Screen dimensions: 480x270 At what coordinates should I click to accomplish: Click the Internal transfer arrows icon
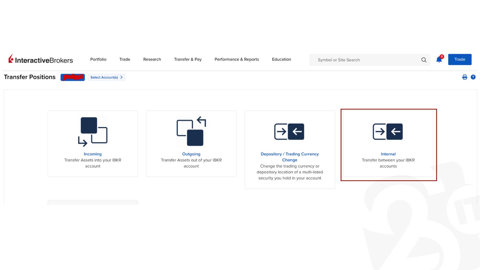(x=388, y=131)
